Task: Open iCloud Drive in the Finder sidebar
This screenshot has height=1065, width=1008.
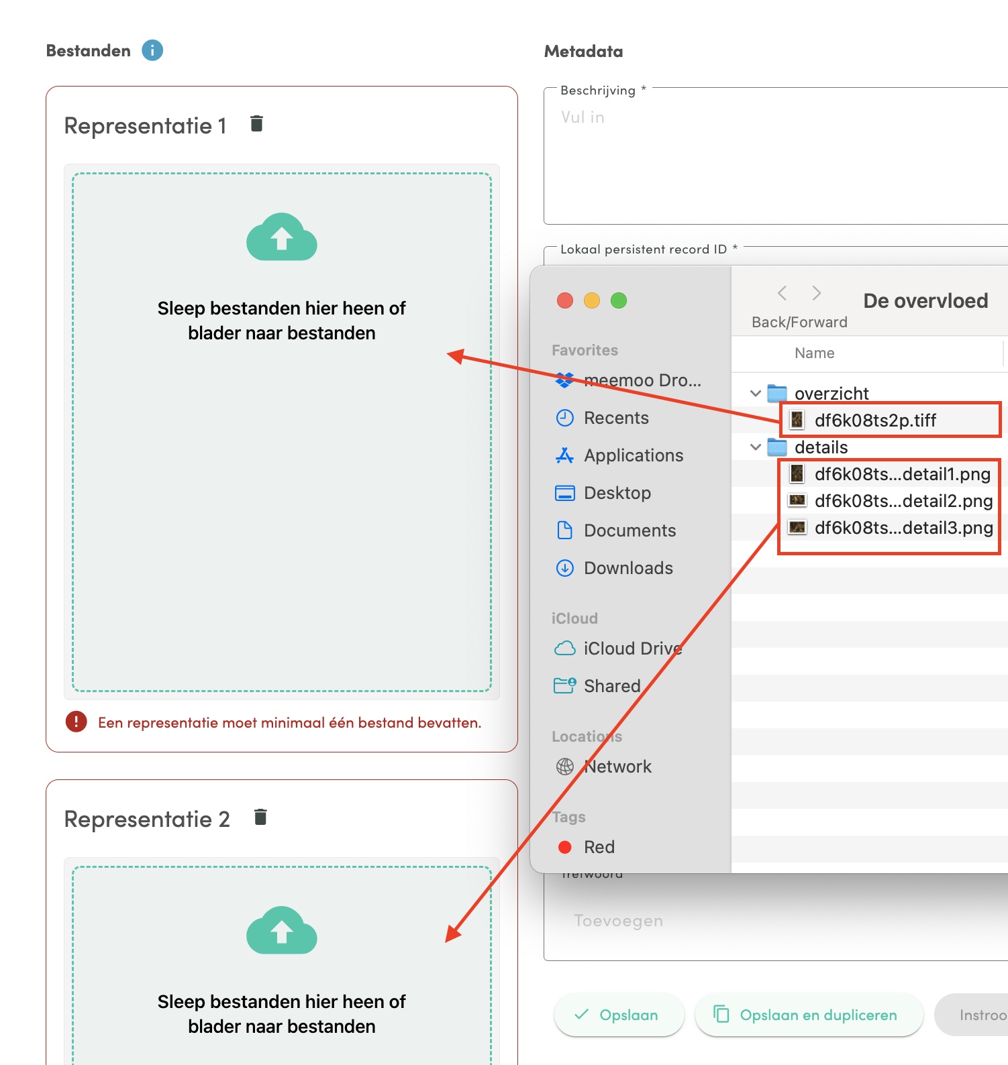Action: (x=618, y=649)
